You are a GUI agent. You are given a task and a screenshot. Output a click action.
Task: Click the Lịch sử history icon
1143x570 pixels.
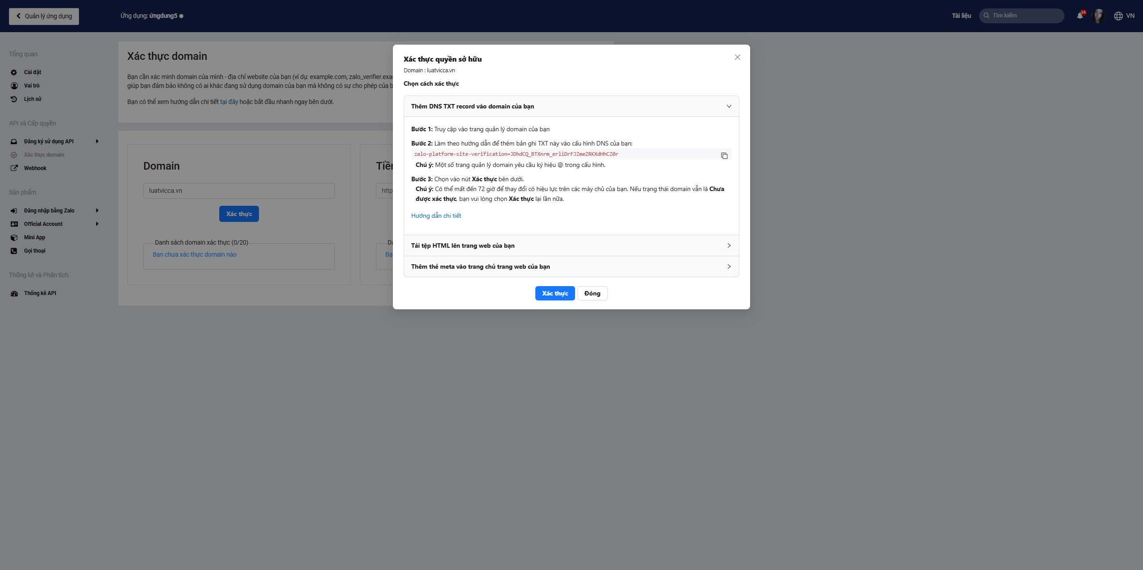(14, 99)
